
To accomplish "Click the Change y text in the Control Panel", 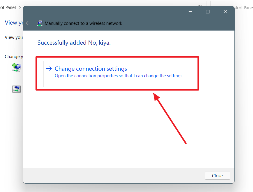I will point(14,56).
